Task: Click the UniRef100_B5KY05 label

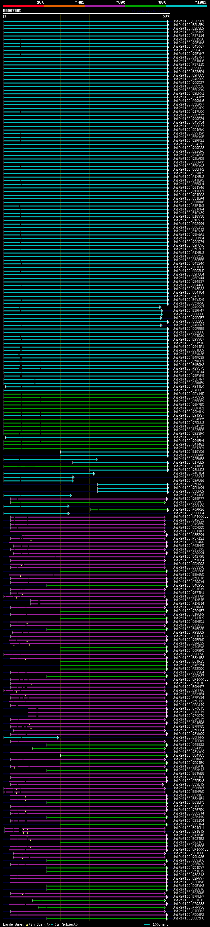Action: coord(188,137)
